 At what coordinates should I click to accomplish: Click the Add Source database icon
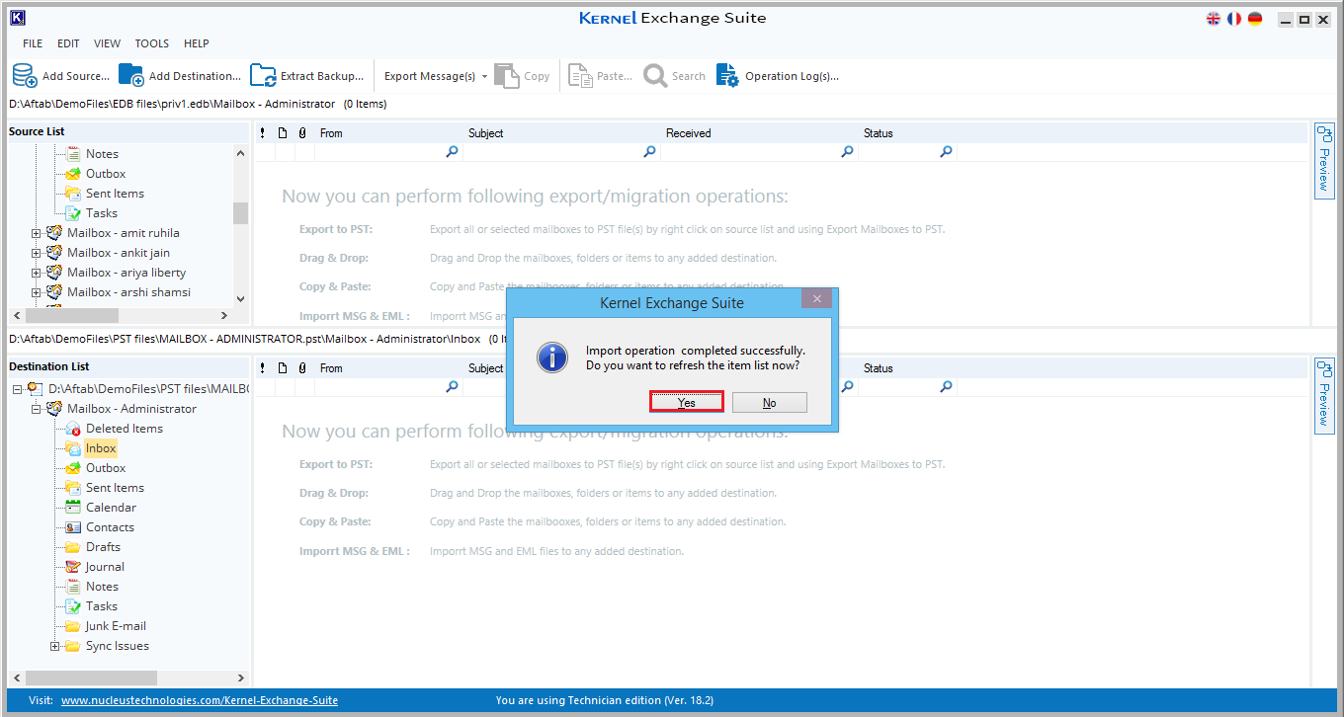pyautogui.click(x=25, y=75)
